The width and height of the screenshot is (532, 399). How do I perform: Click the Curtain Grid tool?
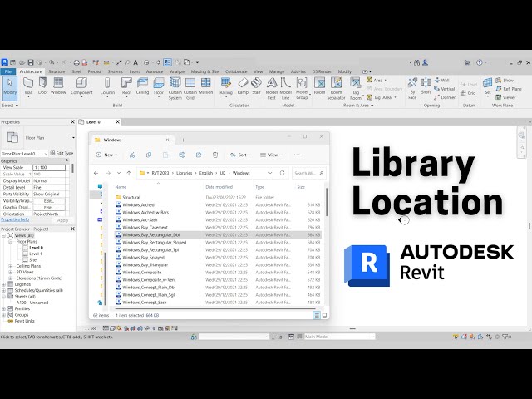point(190,88)
